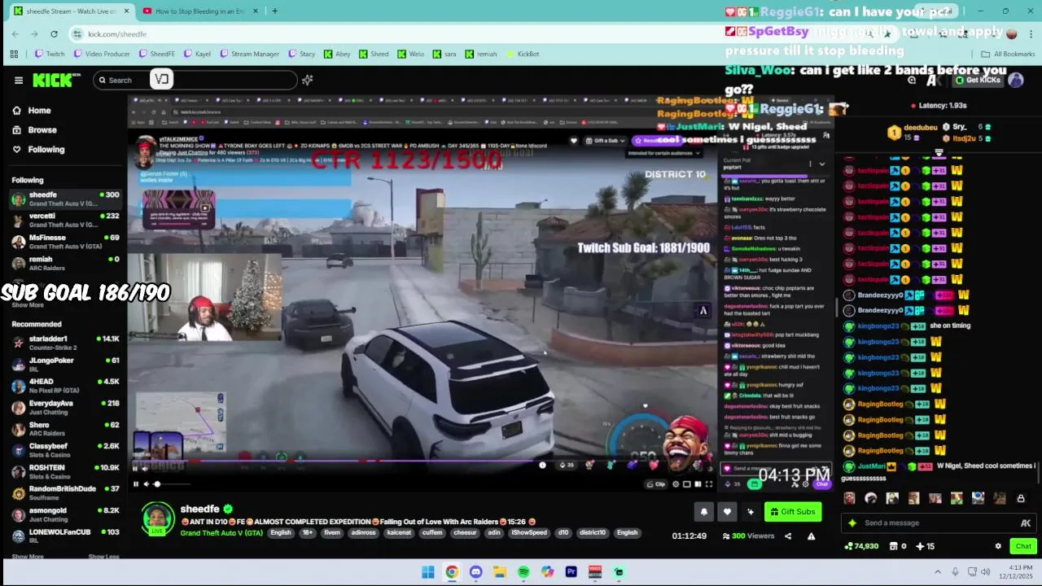Open the vercetti channel in the Following list
The image size is (1042, 586).
(x=65, y=221)
